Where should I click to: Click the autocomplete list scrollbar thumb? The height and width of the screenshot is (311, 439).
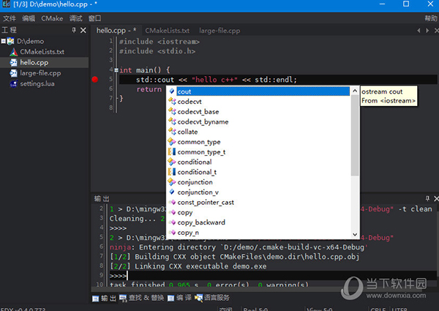click(x=355, y=135)
